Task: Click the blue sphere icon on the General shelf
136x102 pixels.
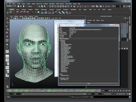Action: pos(39,12)
